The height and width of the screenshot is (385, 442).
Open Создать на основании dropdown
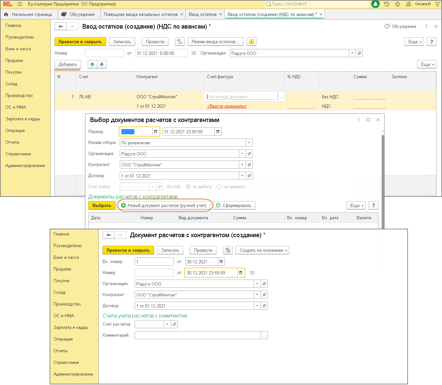[262, 250]
